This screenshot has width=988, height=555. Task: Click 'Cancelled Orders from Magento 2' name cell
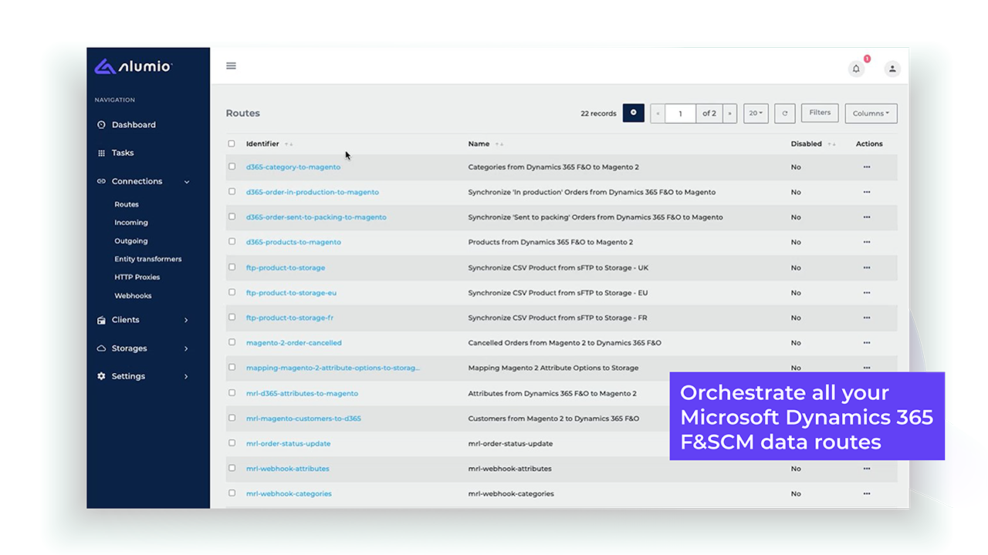(x=565, y=343)
